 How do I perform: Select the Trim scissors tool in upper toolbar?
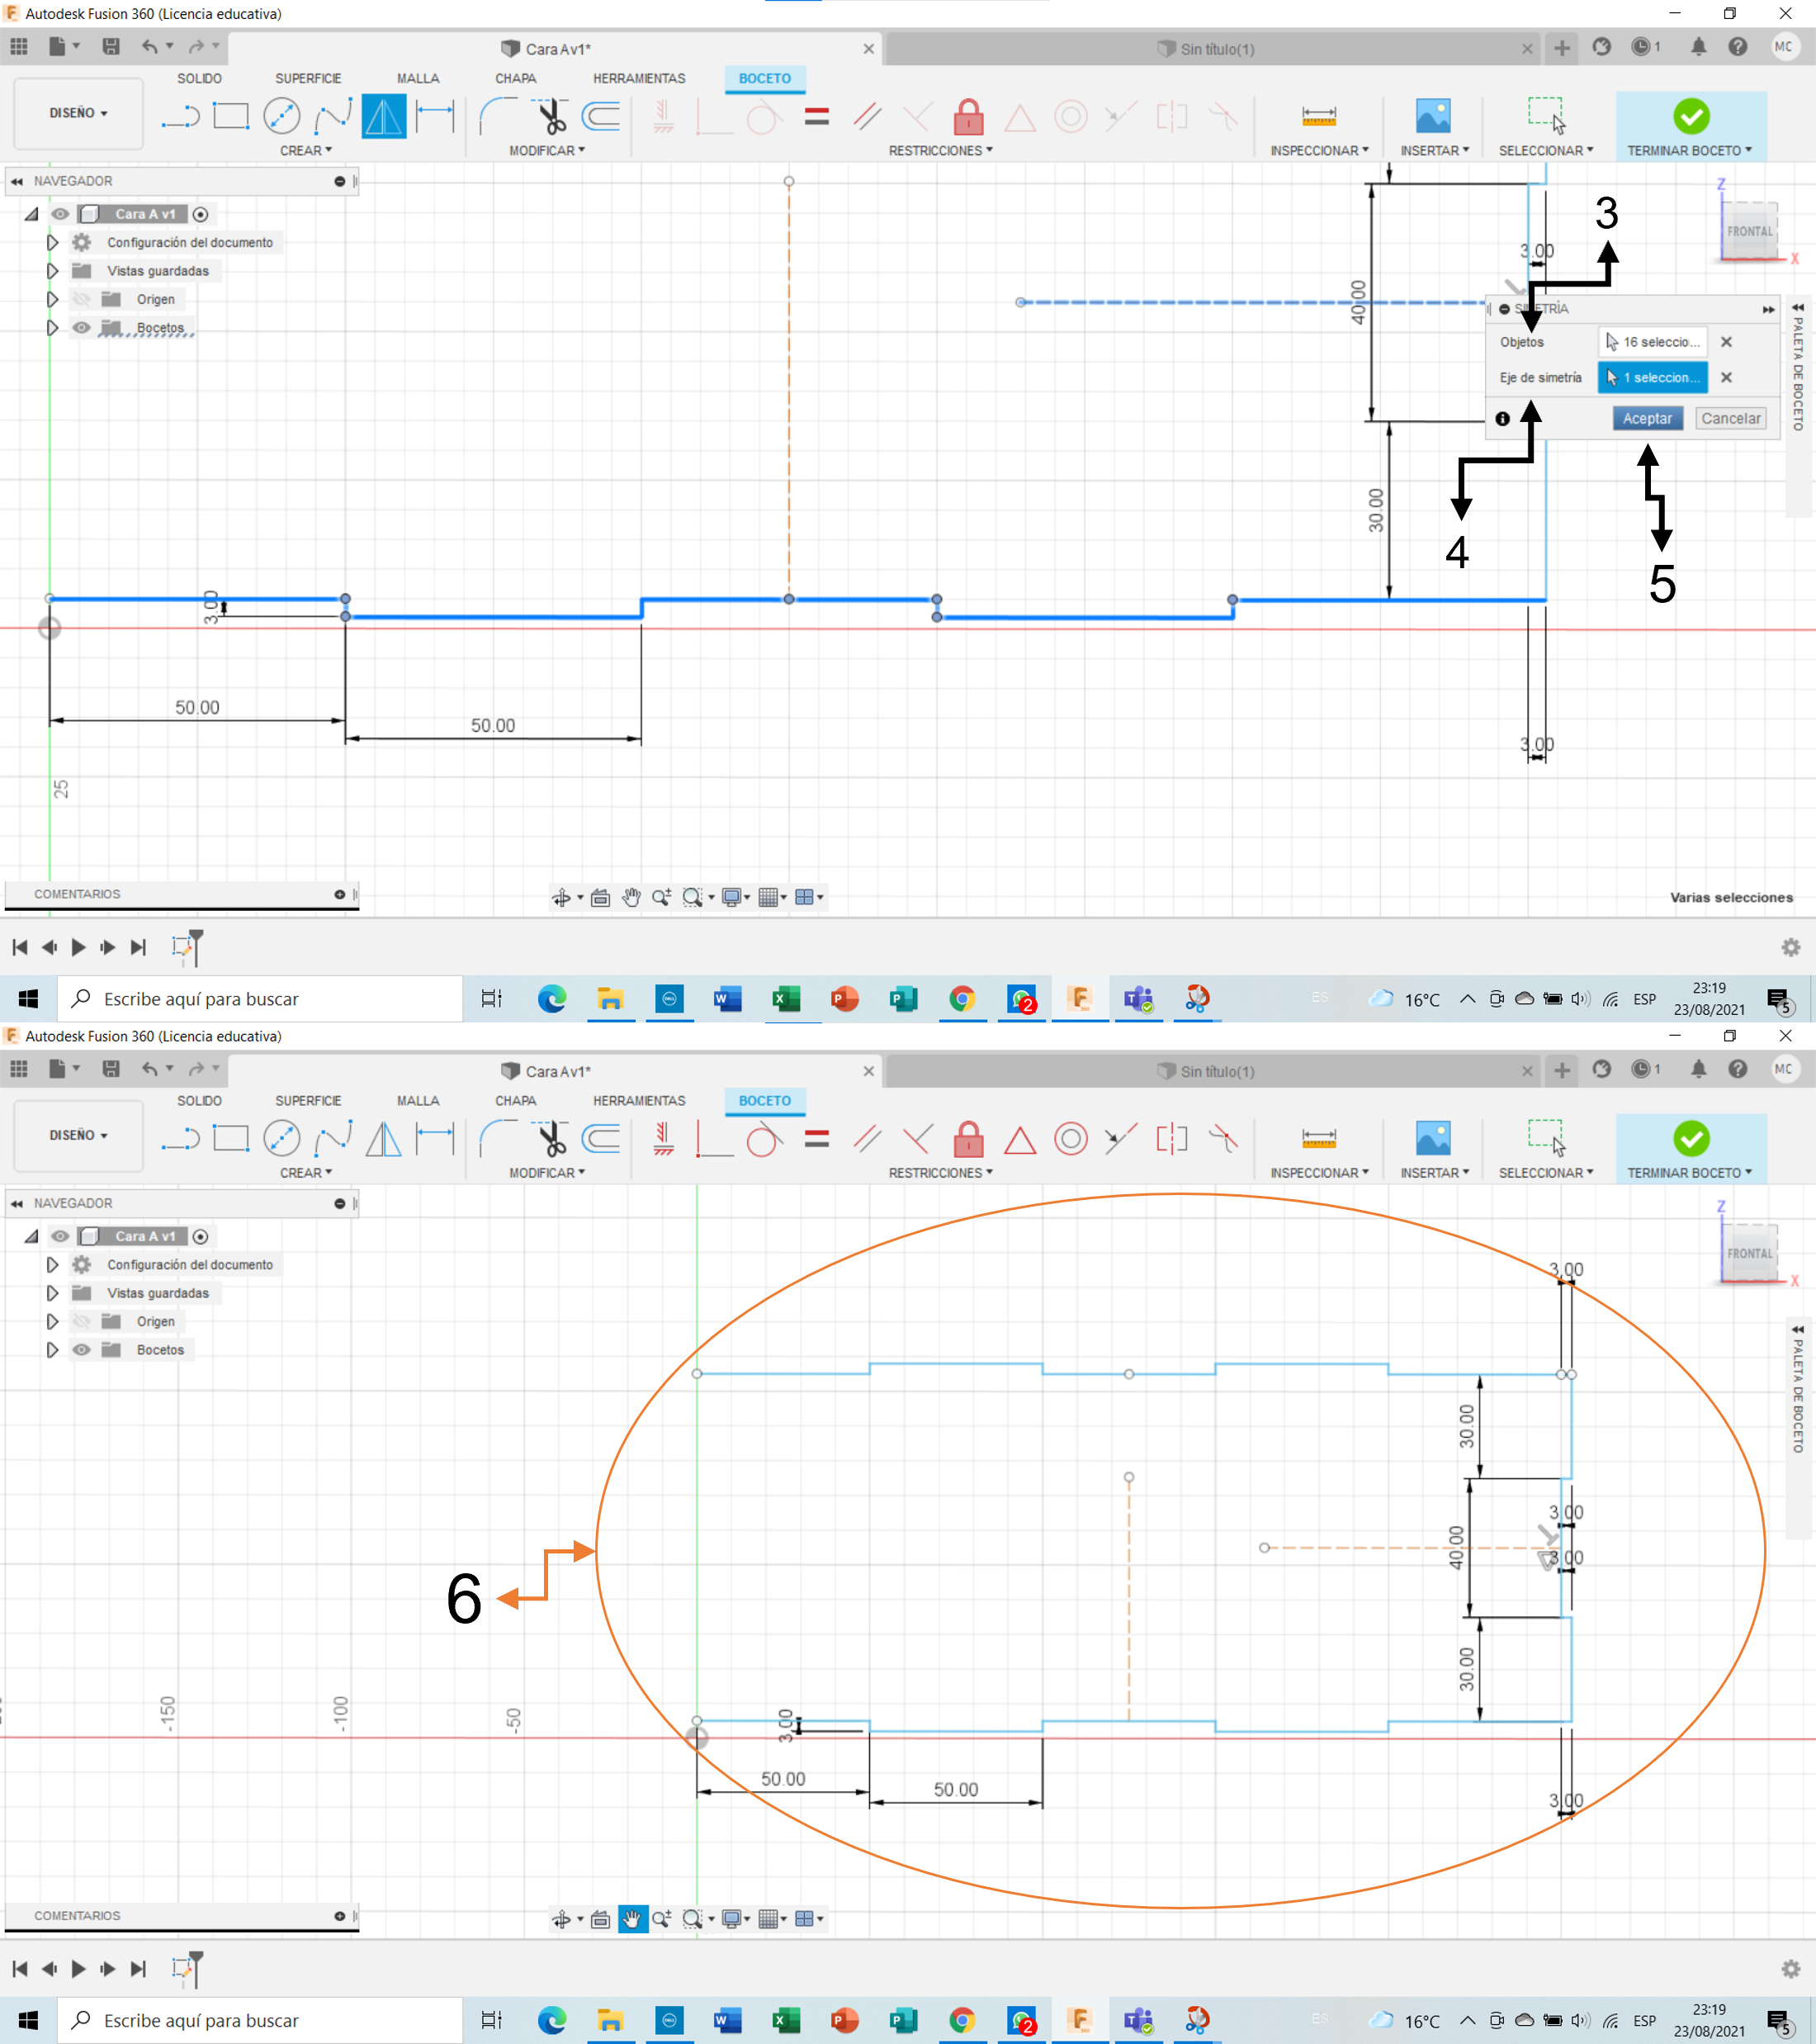(551, 116)
